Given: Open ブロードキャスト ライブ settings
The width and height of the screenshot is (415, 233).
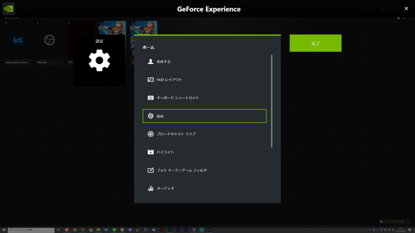Looking at the screenshot, I should 204,134.
